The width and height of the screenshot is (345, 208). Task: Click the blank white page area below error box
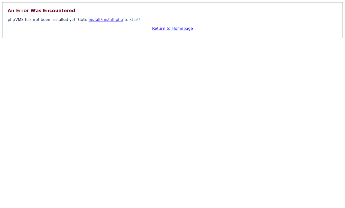172,121
